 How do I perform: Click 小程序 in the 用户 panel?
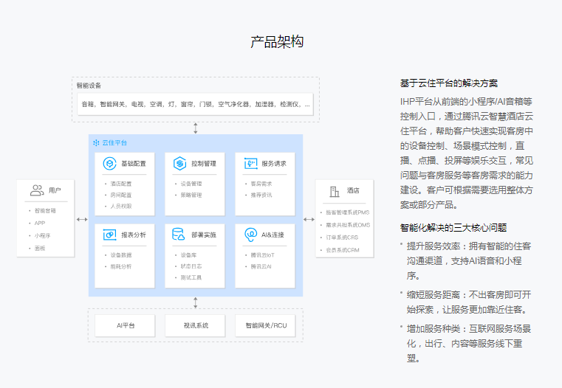tap(42, 235)
